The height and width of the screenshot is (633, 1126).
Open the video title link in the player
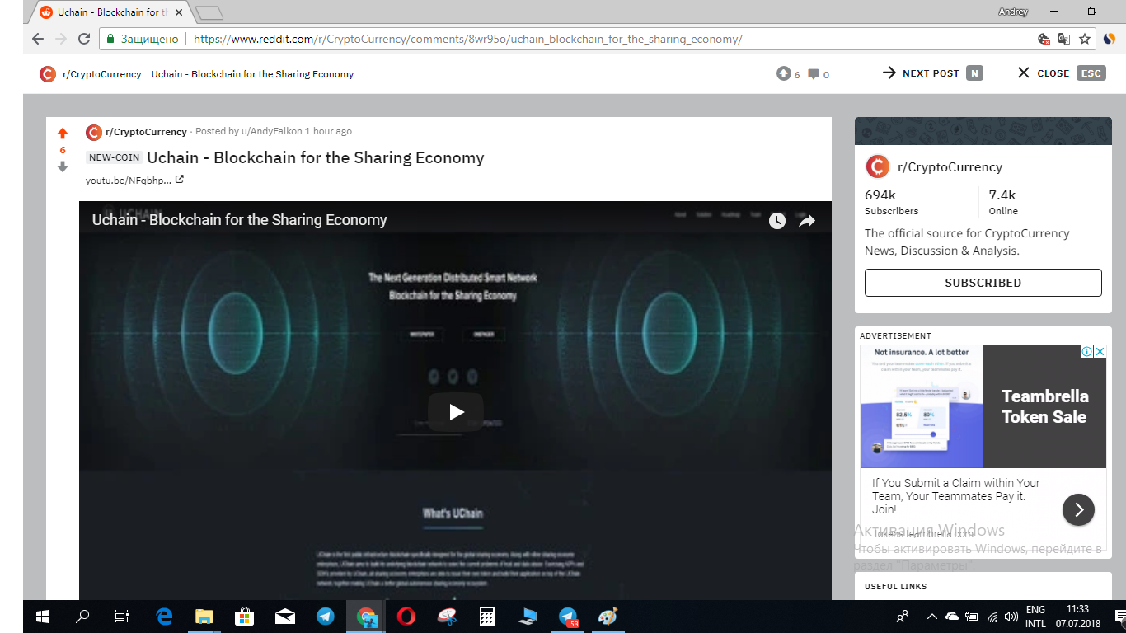(x=239, y=220)
